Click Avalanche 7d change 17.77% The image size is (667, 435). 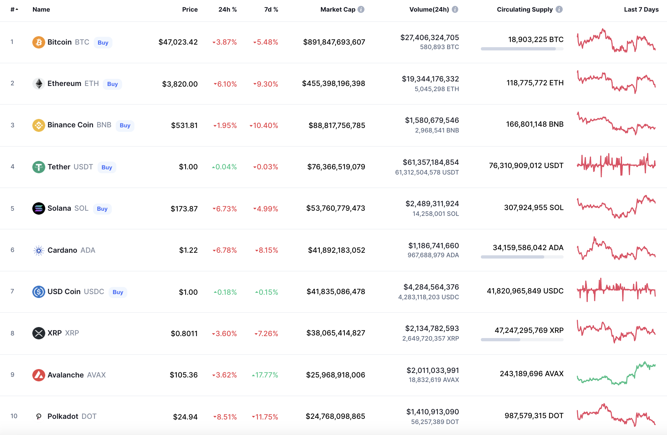click(x=265, y=375)
